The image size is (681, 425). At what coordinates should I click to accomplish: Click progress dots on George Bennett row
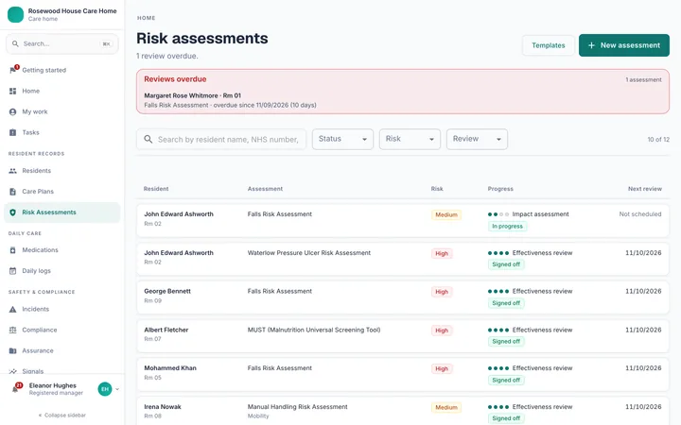tap(498, 292)
